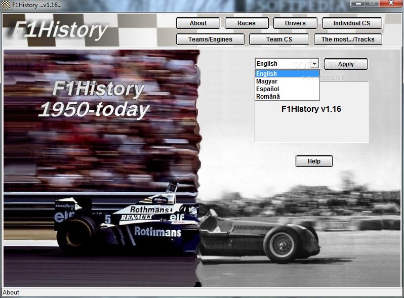
Task: Open the Races section
Action: pos(247,23)
